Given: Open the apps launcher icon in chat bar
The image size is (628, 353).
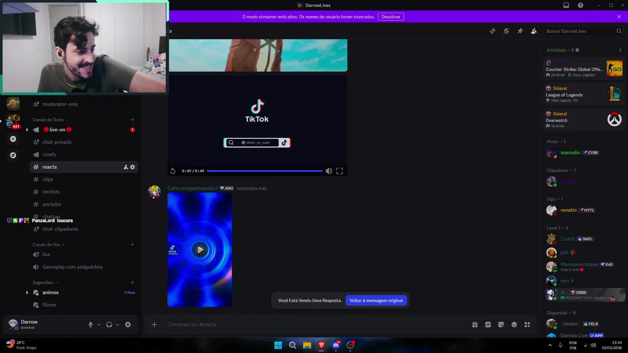Looking at the screenshot, I should tap(527, 325).
